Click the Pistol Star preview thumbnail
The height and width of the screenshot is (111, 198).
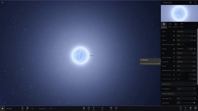(x=179, y=13)
